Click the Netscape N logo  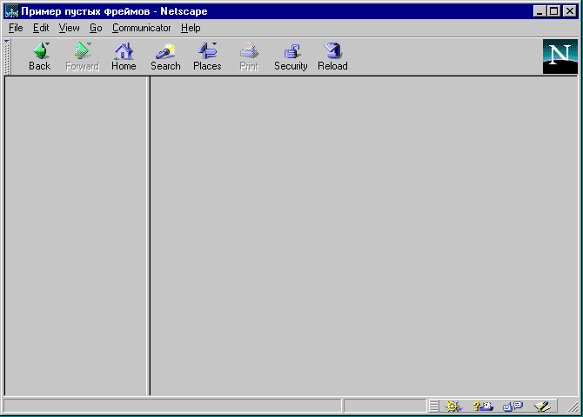[x=560, y=56]
